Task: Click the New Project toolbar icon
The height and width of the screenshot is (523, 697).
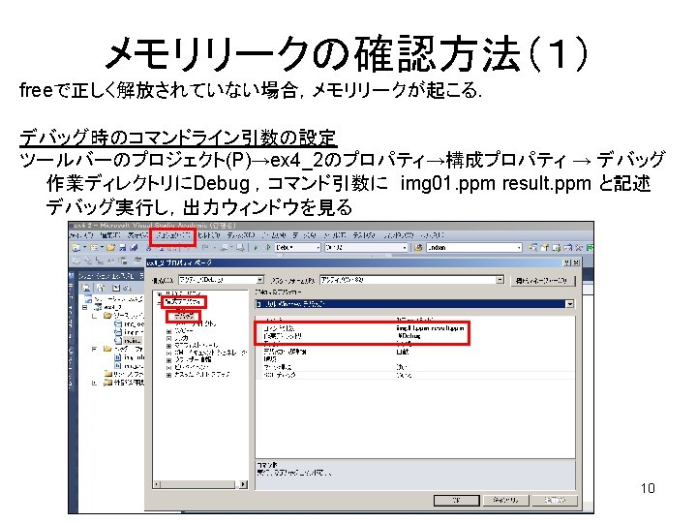Action: click(76, 247)
